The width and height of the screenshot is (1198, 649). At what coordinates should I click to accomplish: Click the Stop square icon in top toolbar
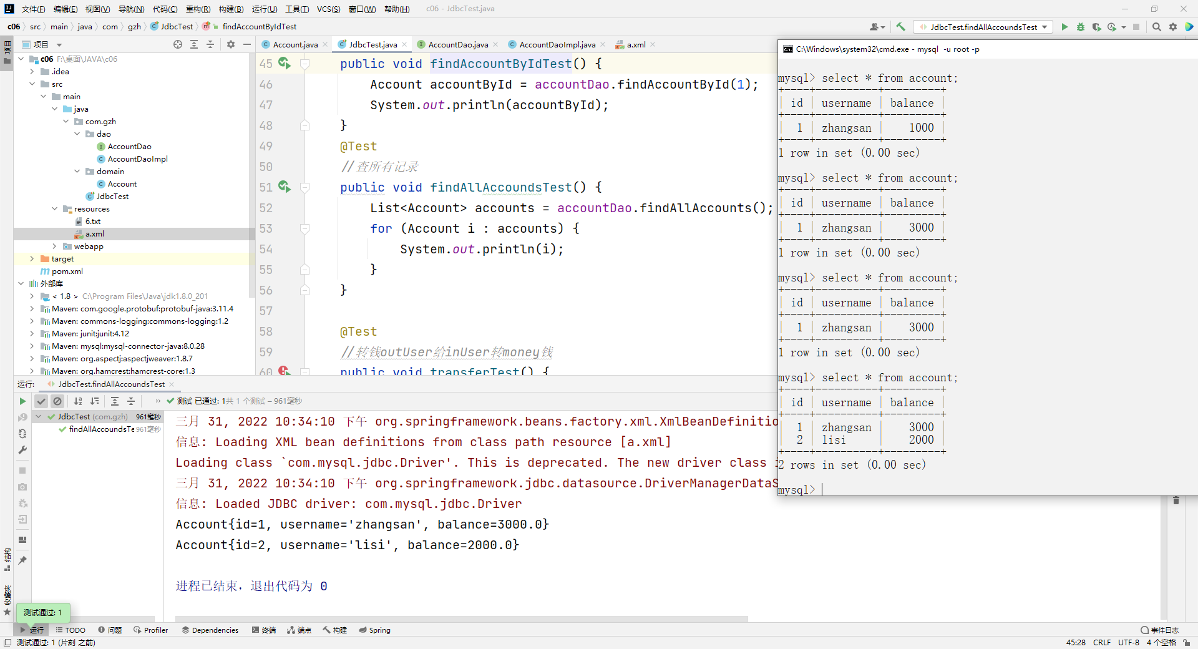click(1136, 27)
